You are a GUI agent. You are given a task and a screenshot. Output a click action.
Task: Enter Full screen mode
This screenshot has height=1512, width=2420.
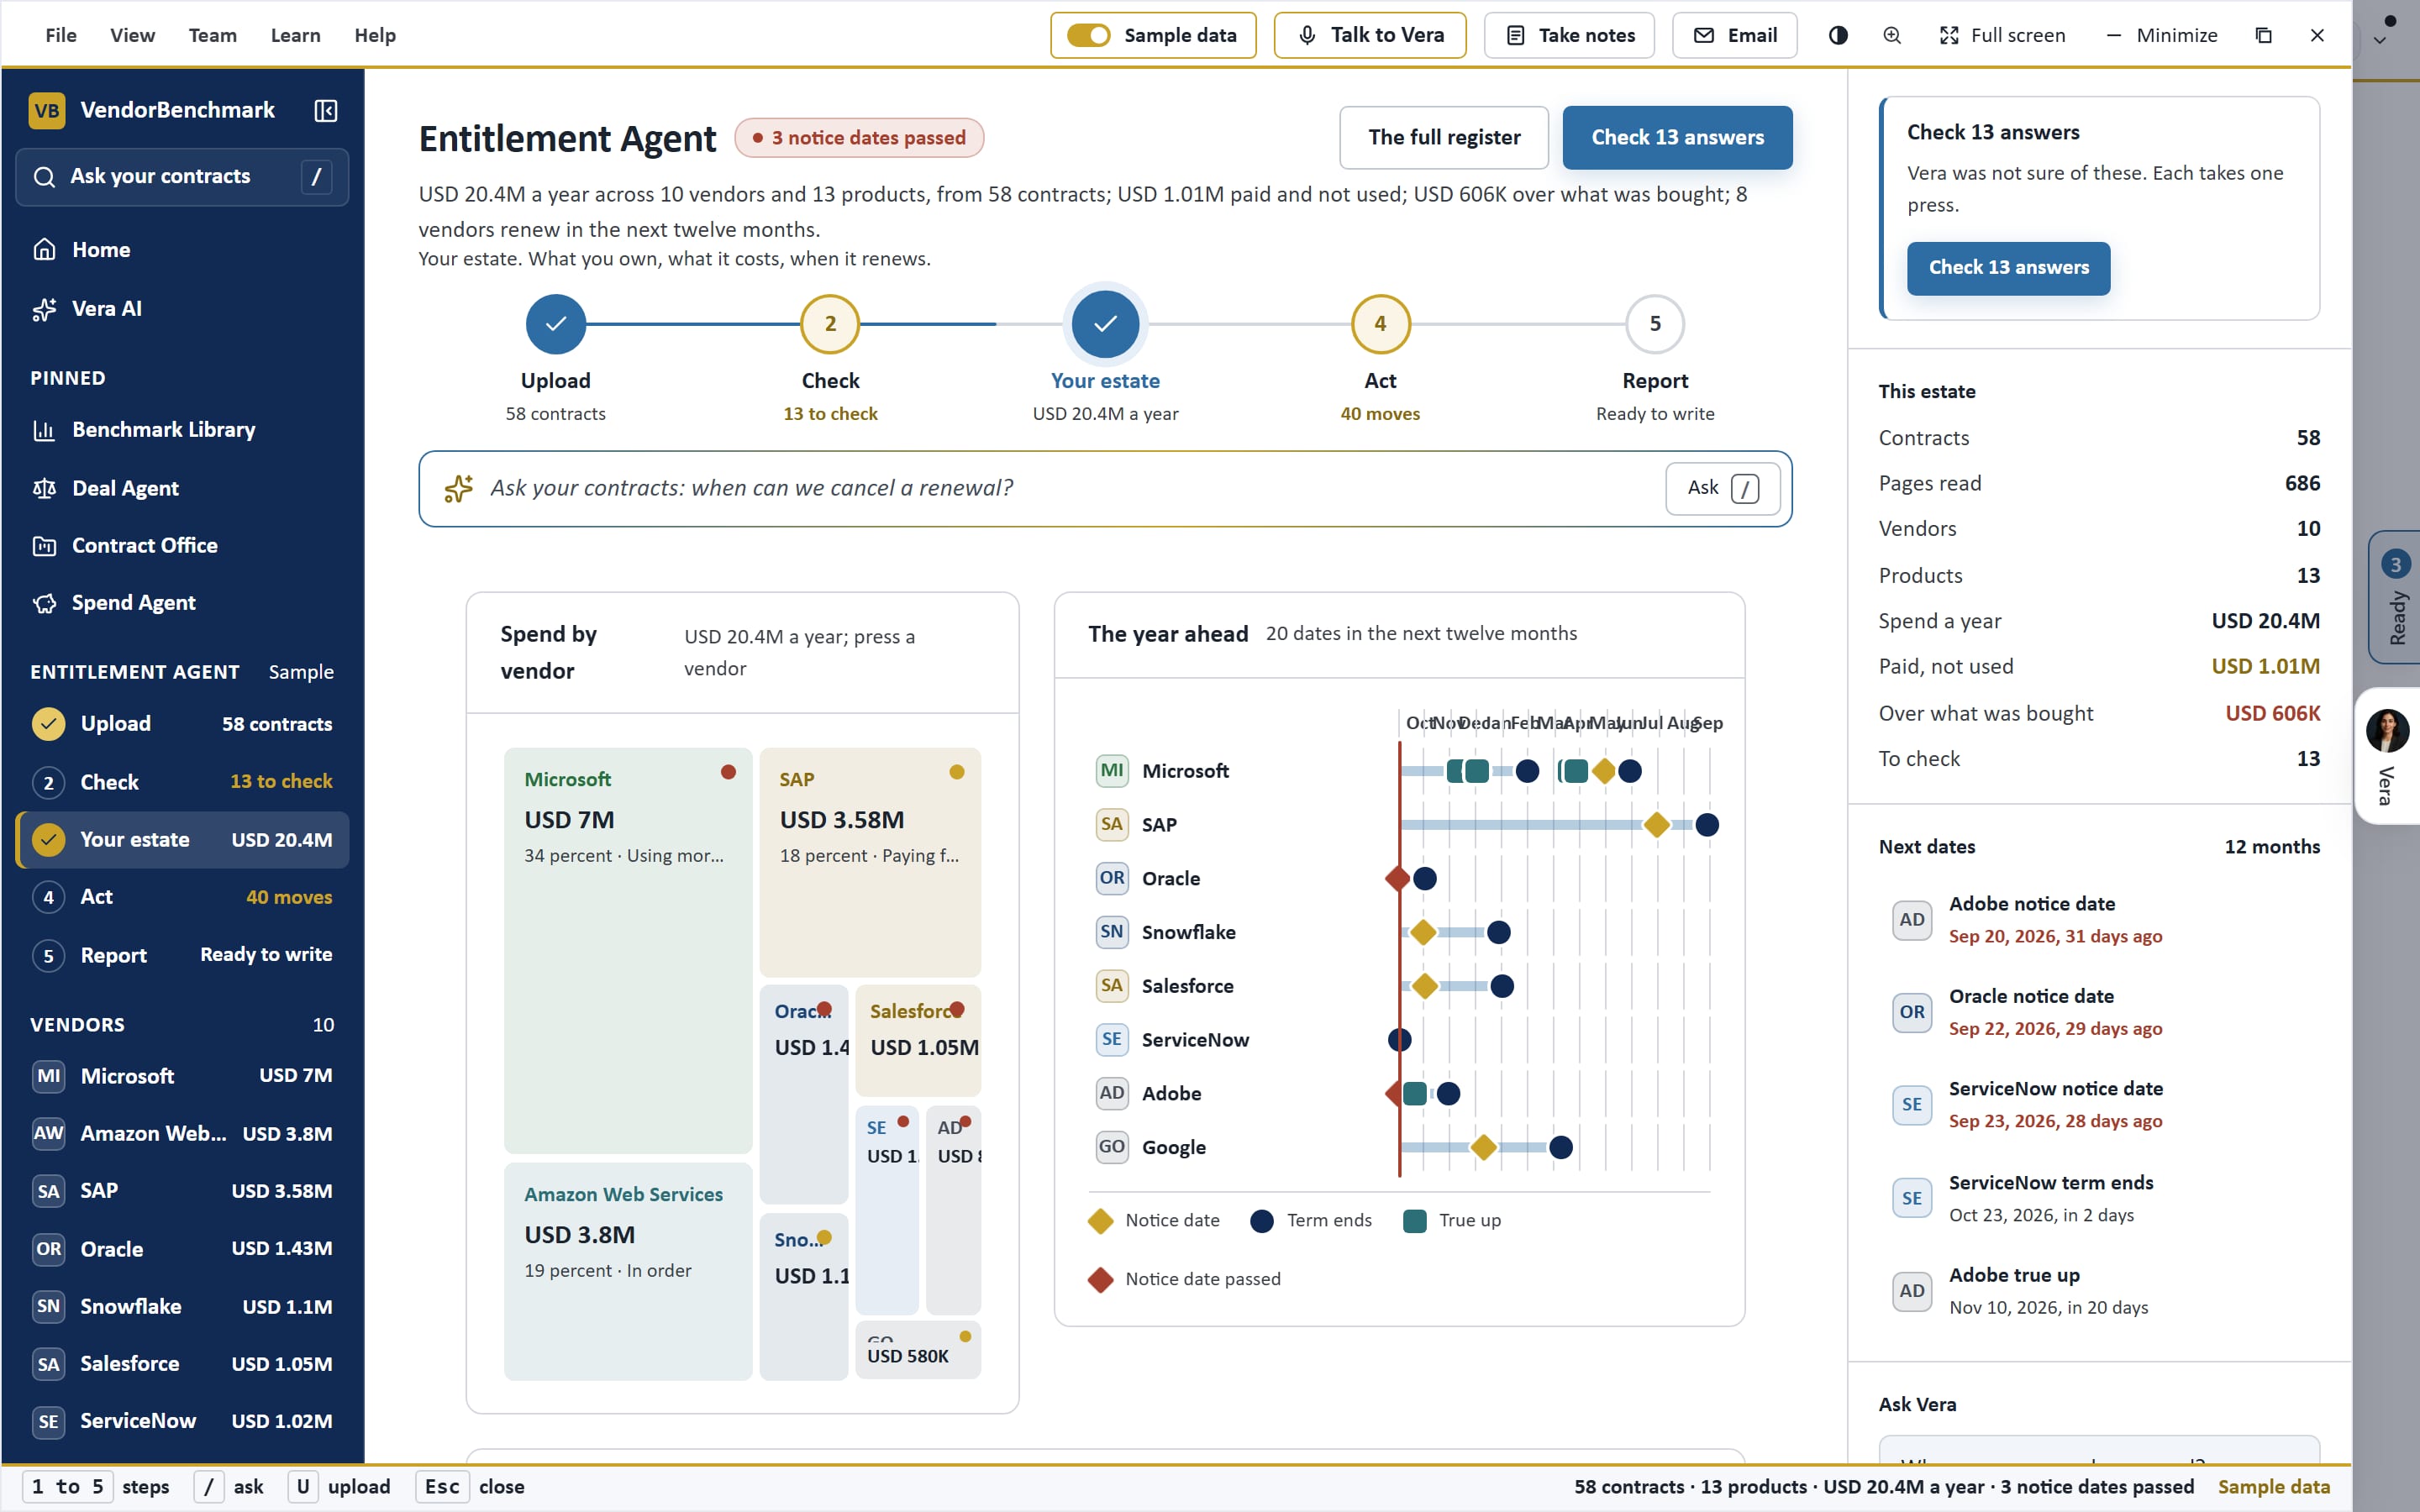(2003, 35)
